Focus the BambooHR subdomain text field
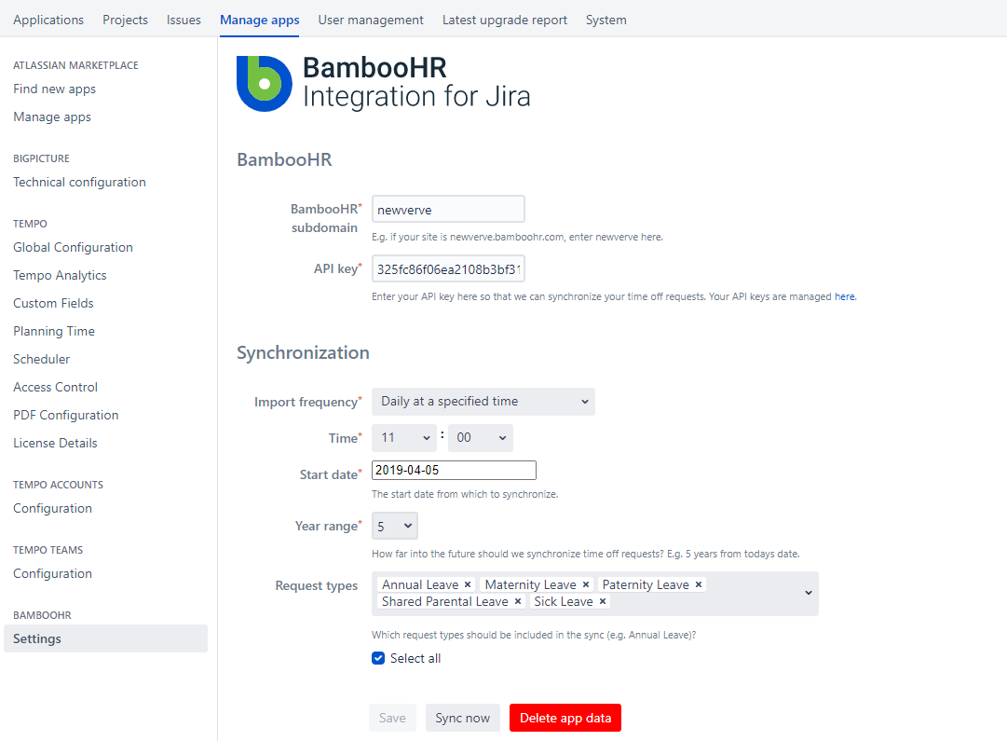Image resolution: width=1007 pixels, height=741 pixels. coord(448,210)
